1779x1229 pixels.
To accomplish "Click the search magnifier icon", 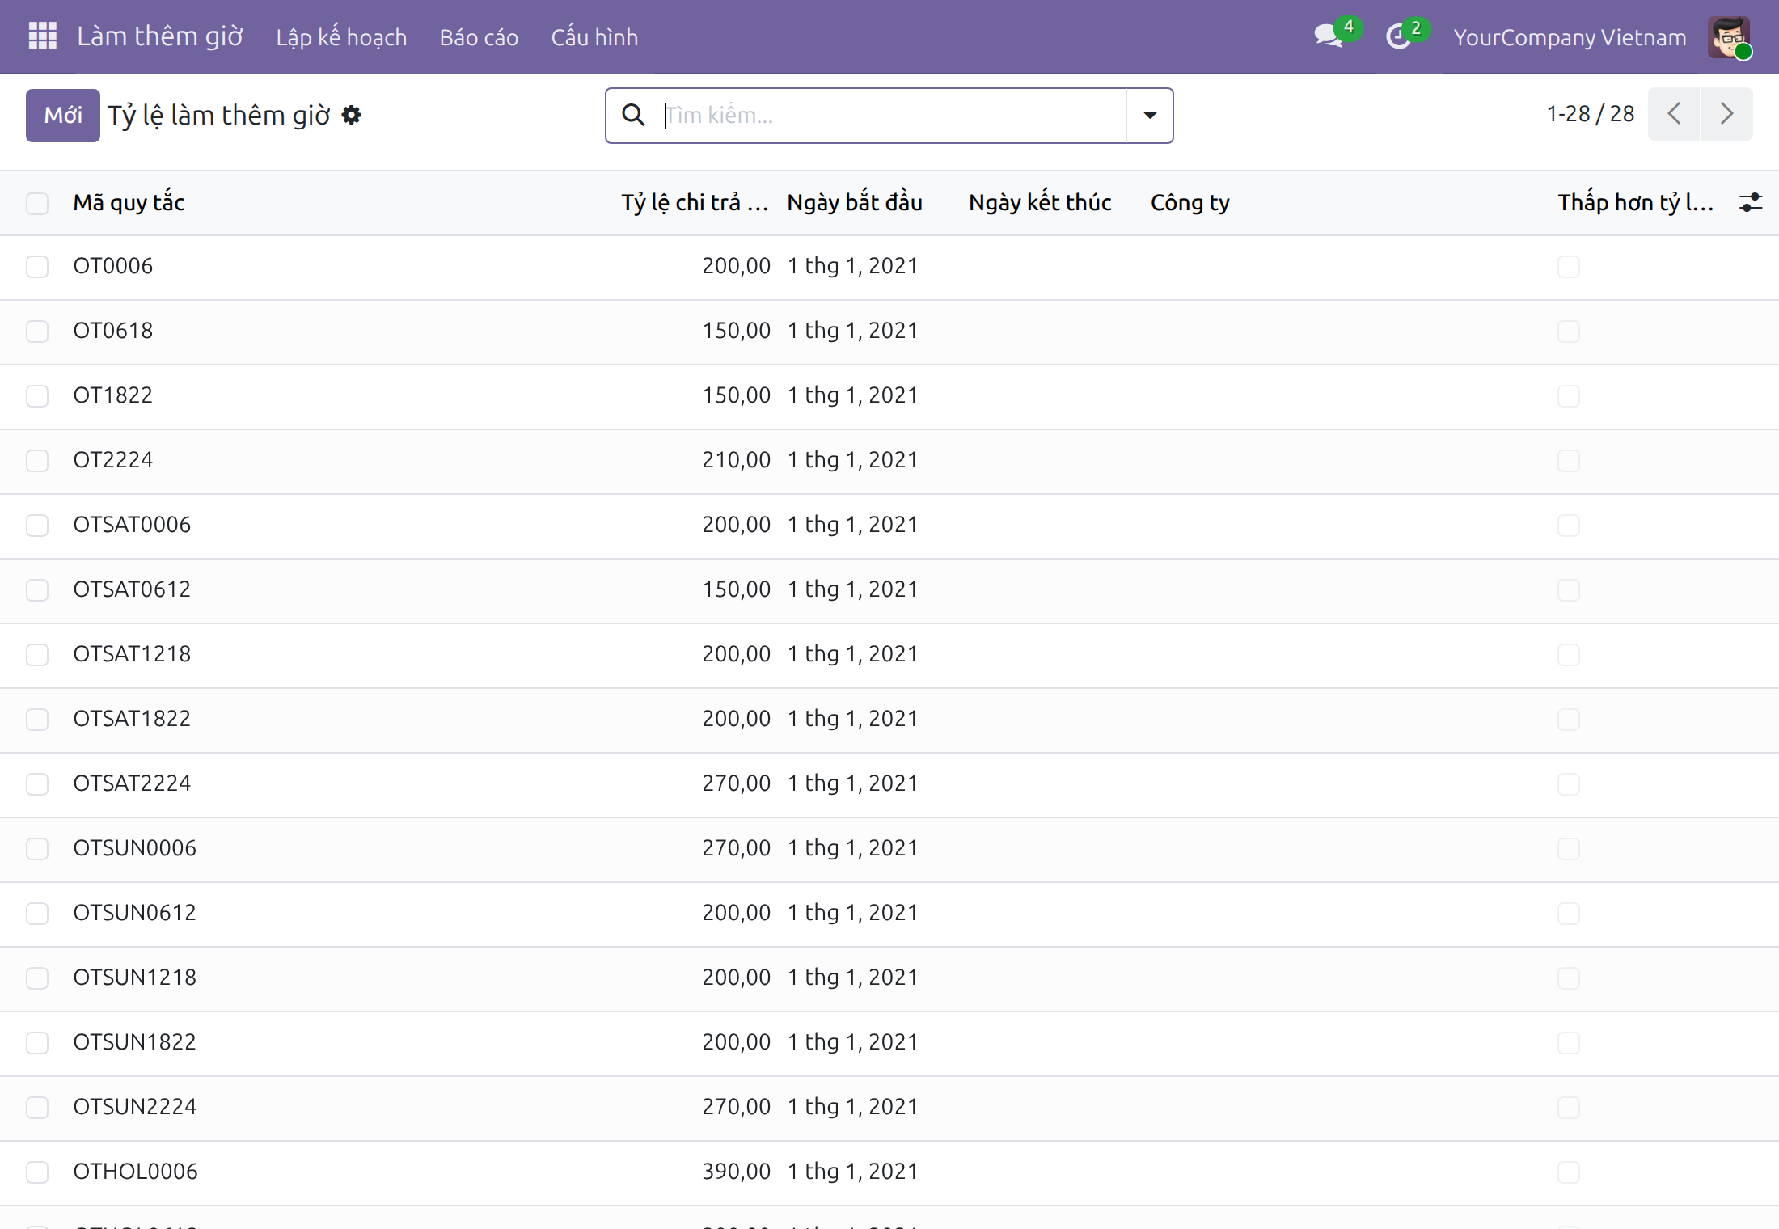I will (x=634, y=115).
